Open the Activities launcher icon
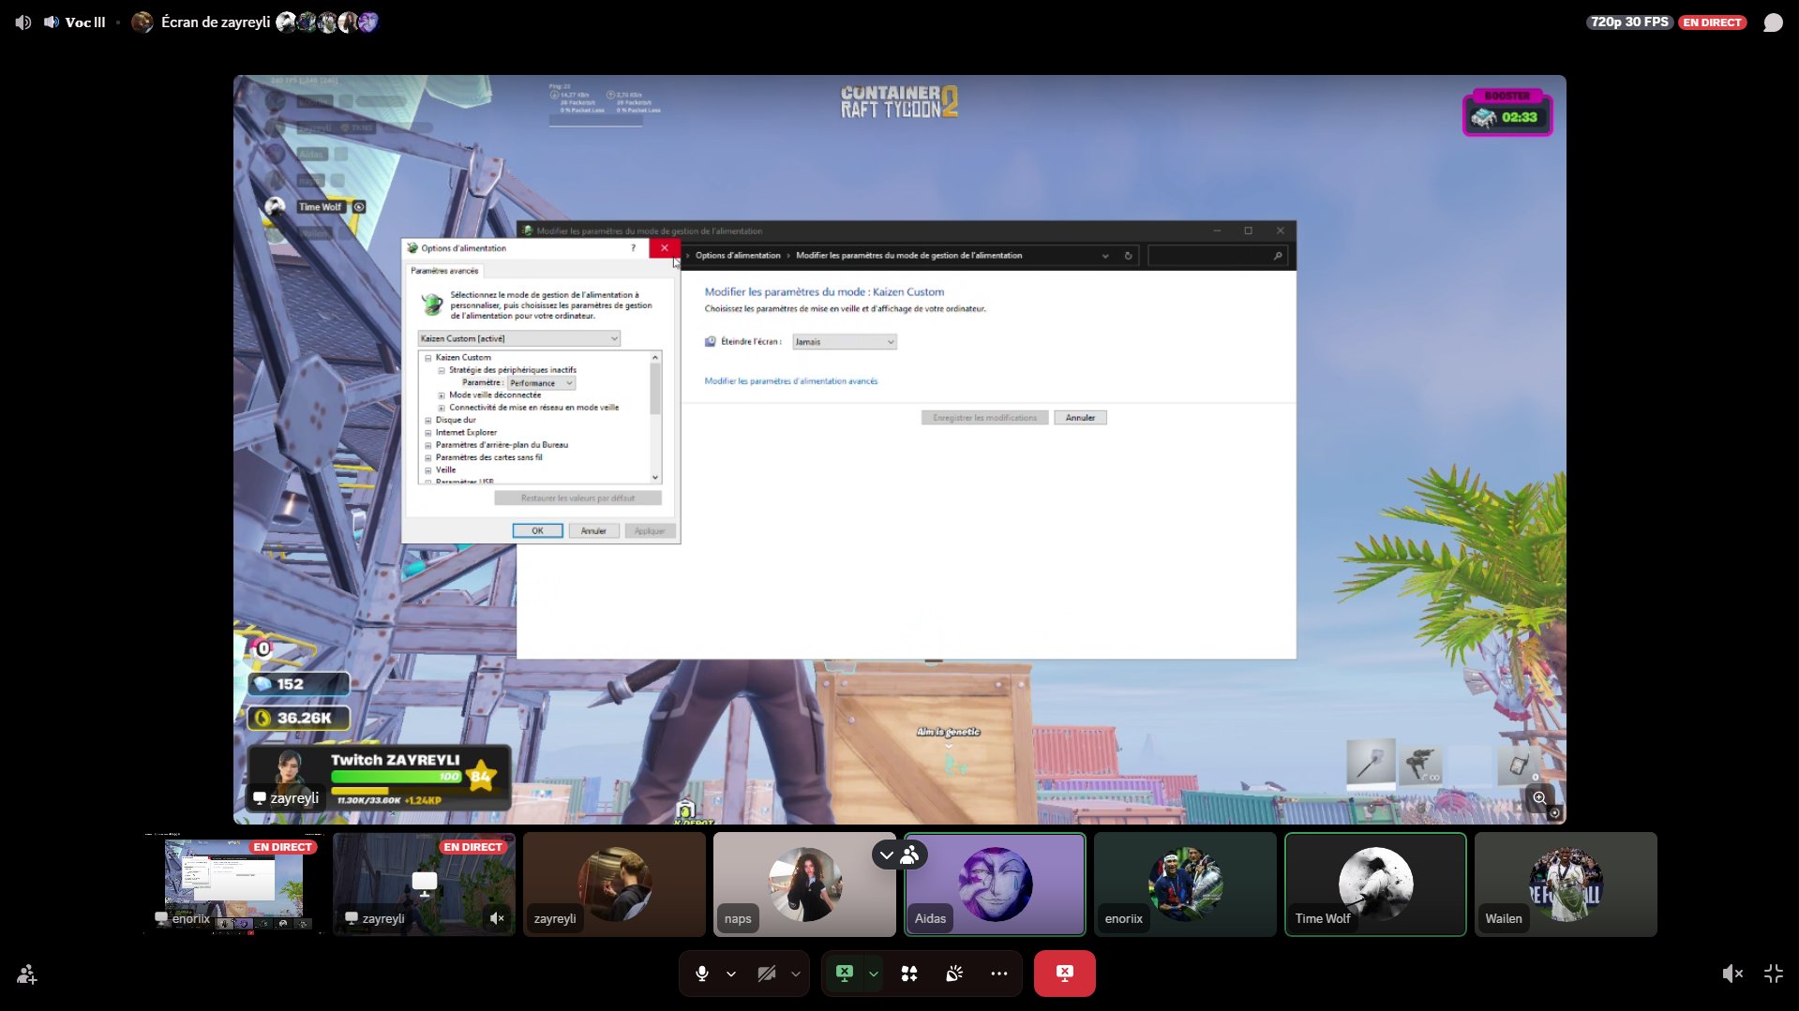 click(x=908, y=974)
